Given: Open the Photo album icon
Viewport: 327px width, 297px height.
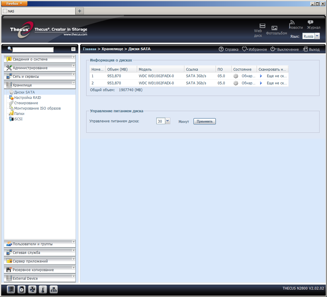Looking at the screenshot, I should (274, 28).
